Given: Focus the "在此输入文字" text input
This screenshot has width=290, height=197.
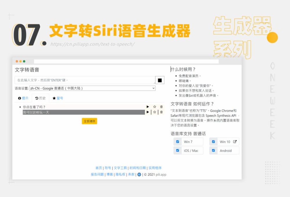Looking at the screenshot, I should point(85,80).
